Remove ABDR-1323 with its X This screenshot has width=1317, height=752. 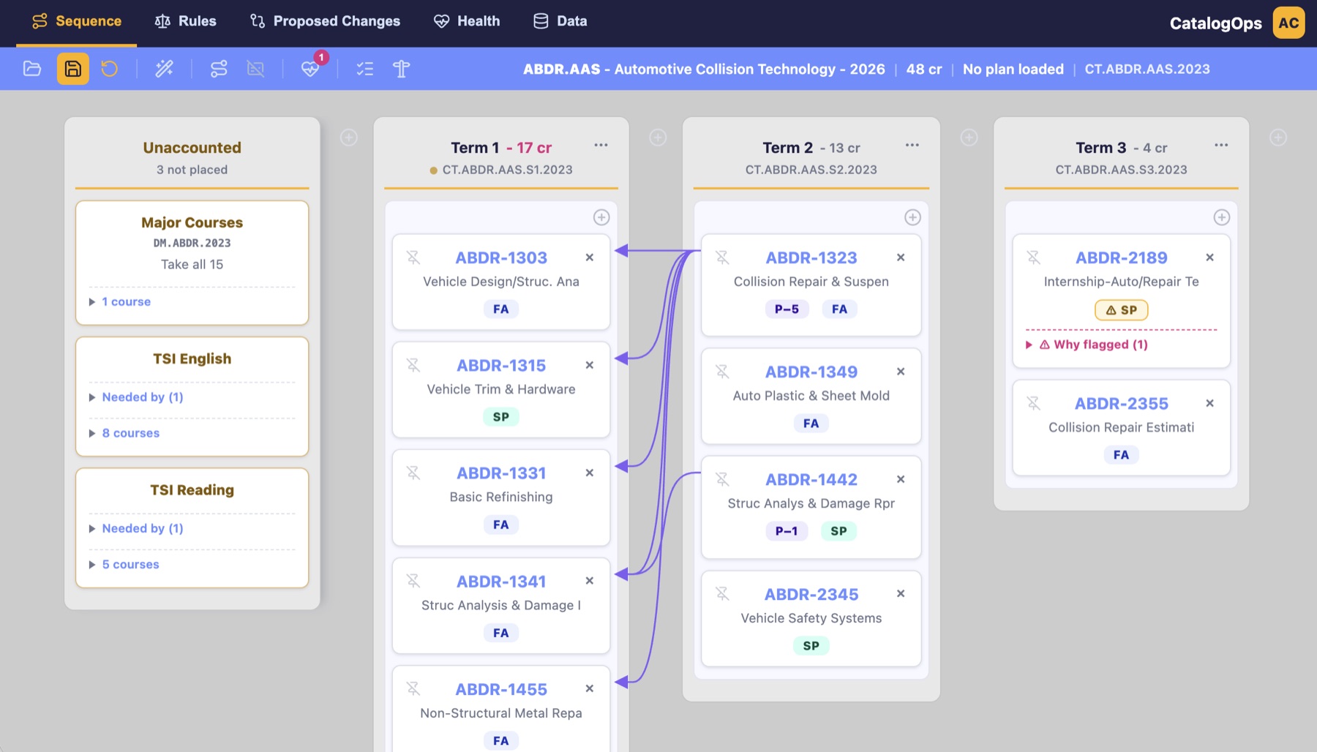tap(901, 257)
